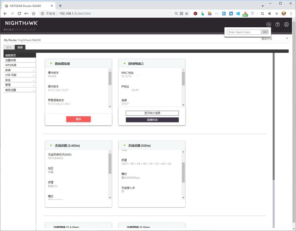This screenshot has width=296, height=231.
Task: Click the speaker mute extension icon
Action: (x=269, y=14)
